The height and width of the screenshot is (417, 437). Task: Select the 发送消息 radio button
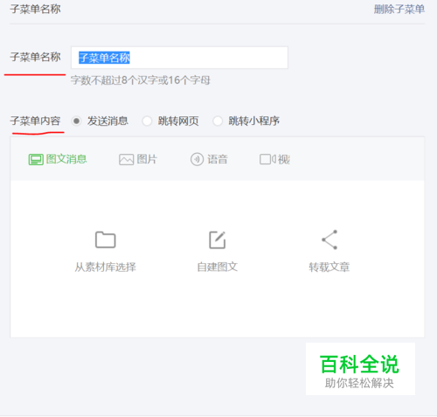point(76,121)
